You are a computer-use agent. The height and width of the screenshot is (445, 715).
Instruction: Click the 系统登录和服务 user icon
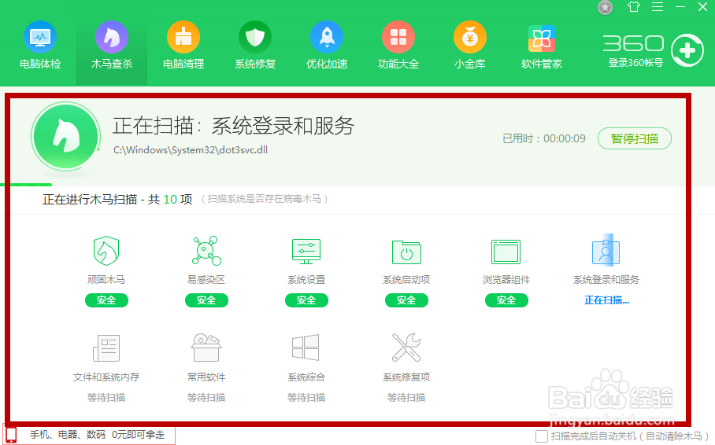coord(606,250)
